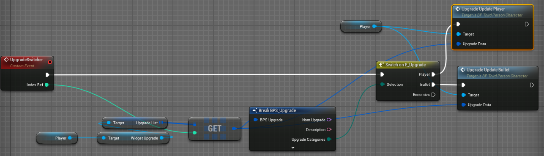
Task: Click the Nom Upgrade output pin
Action: click(329, 120)
